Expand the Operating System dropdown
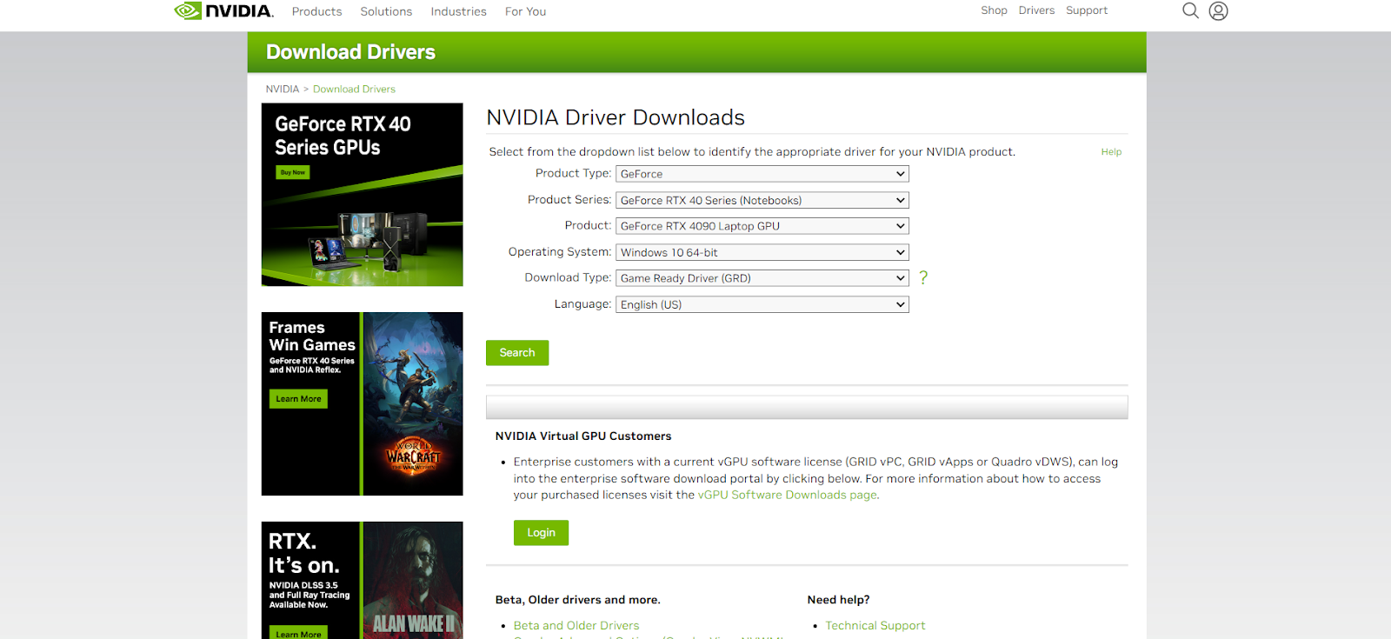 tap(762, 252)
